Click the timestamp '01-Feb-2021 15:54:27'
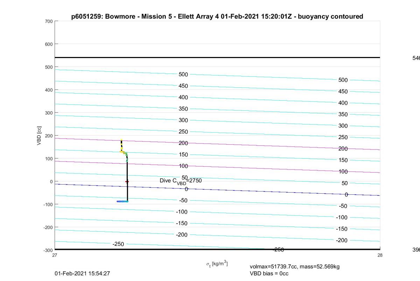 [x=82, y=273]
